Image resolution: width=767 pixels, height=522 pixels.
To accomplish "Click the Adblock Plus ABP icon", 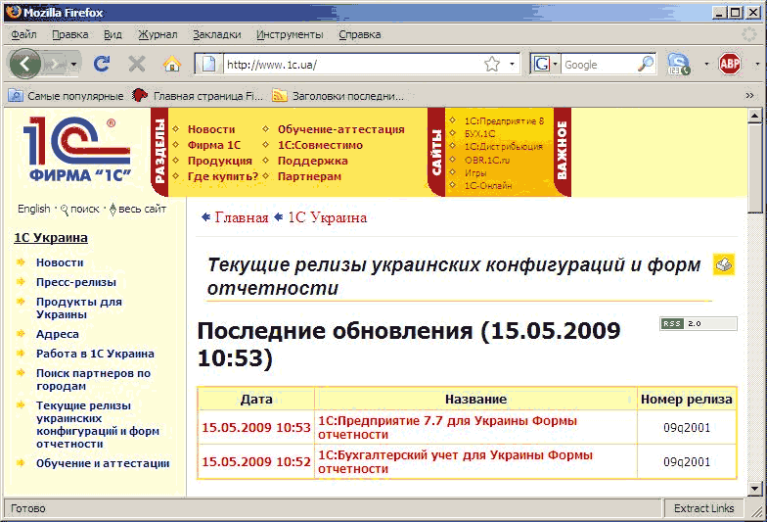I will 730,65.
